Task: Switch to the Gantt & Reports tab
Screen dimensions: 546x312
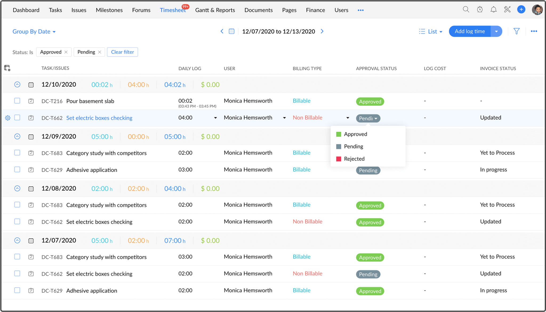Action: tap(215, 10)
